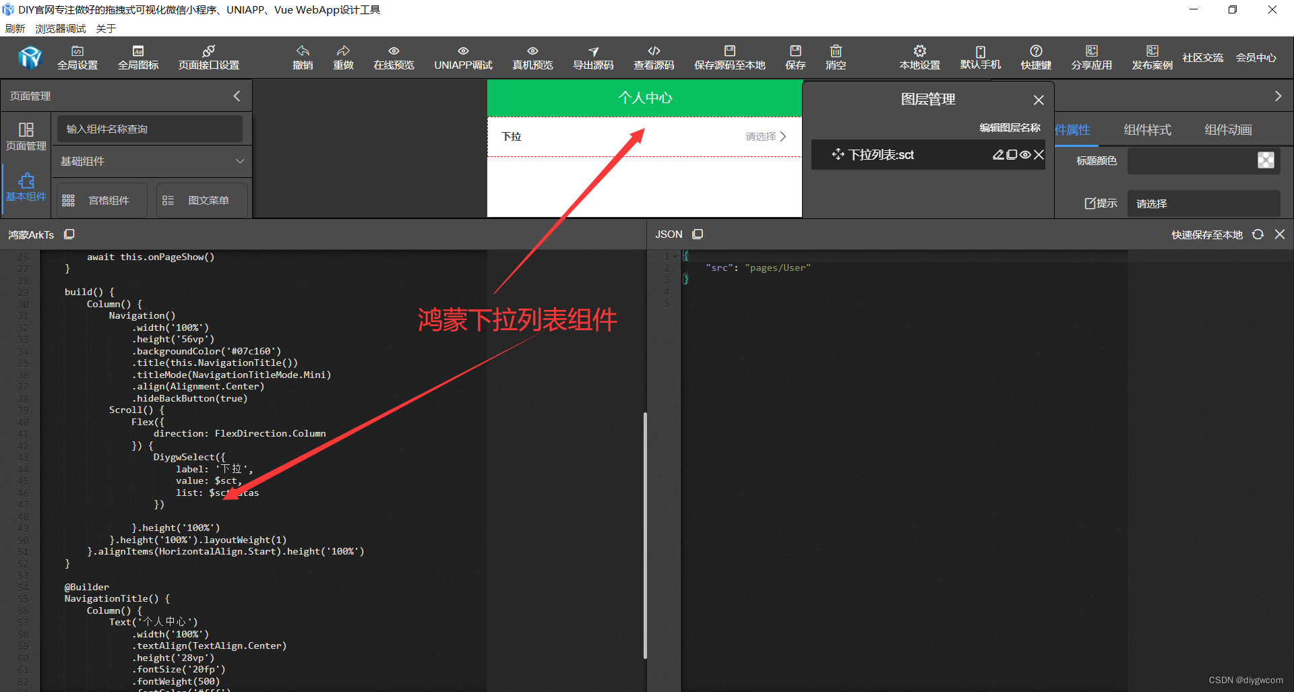Viewport: 1294px width, 692px height.
Task: Click 保存源码至本地 save source locally
Action: point(730,57)
